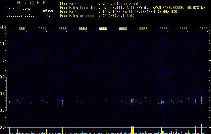Screen dimensions: 211x134
Task: Click the 0552 time marker
Action: click(43, 29)
